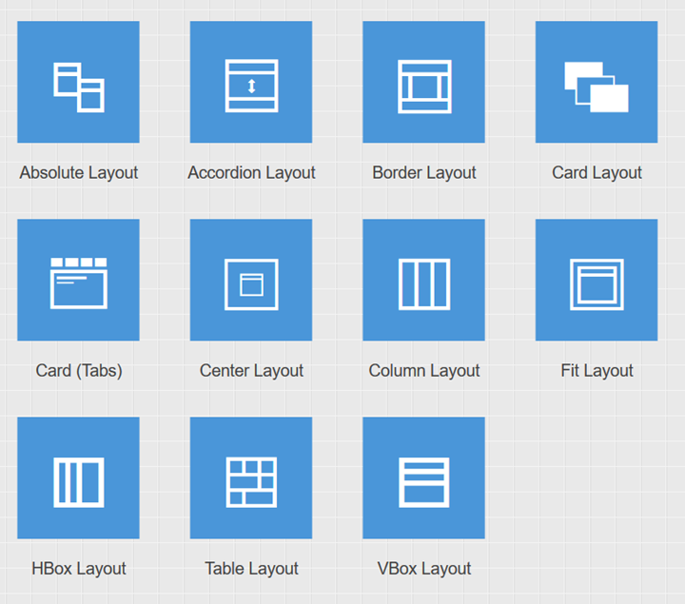Open the VBox Layout tile icon
The height and width of the screenshot is (604, 685).
click(x=423, y=477)
